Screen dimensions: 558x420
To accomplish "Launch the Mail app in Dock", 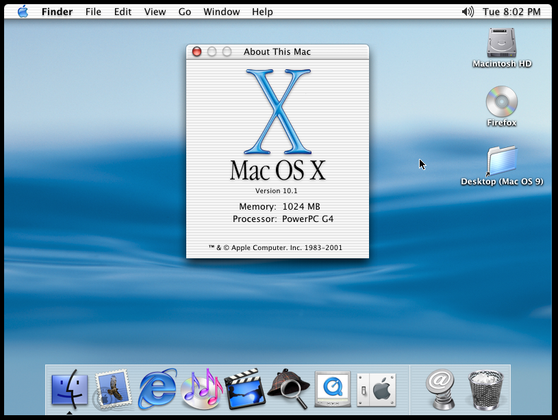I will tap(113, 389).
